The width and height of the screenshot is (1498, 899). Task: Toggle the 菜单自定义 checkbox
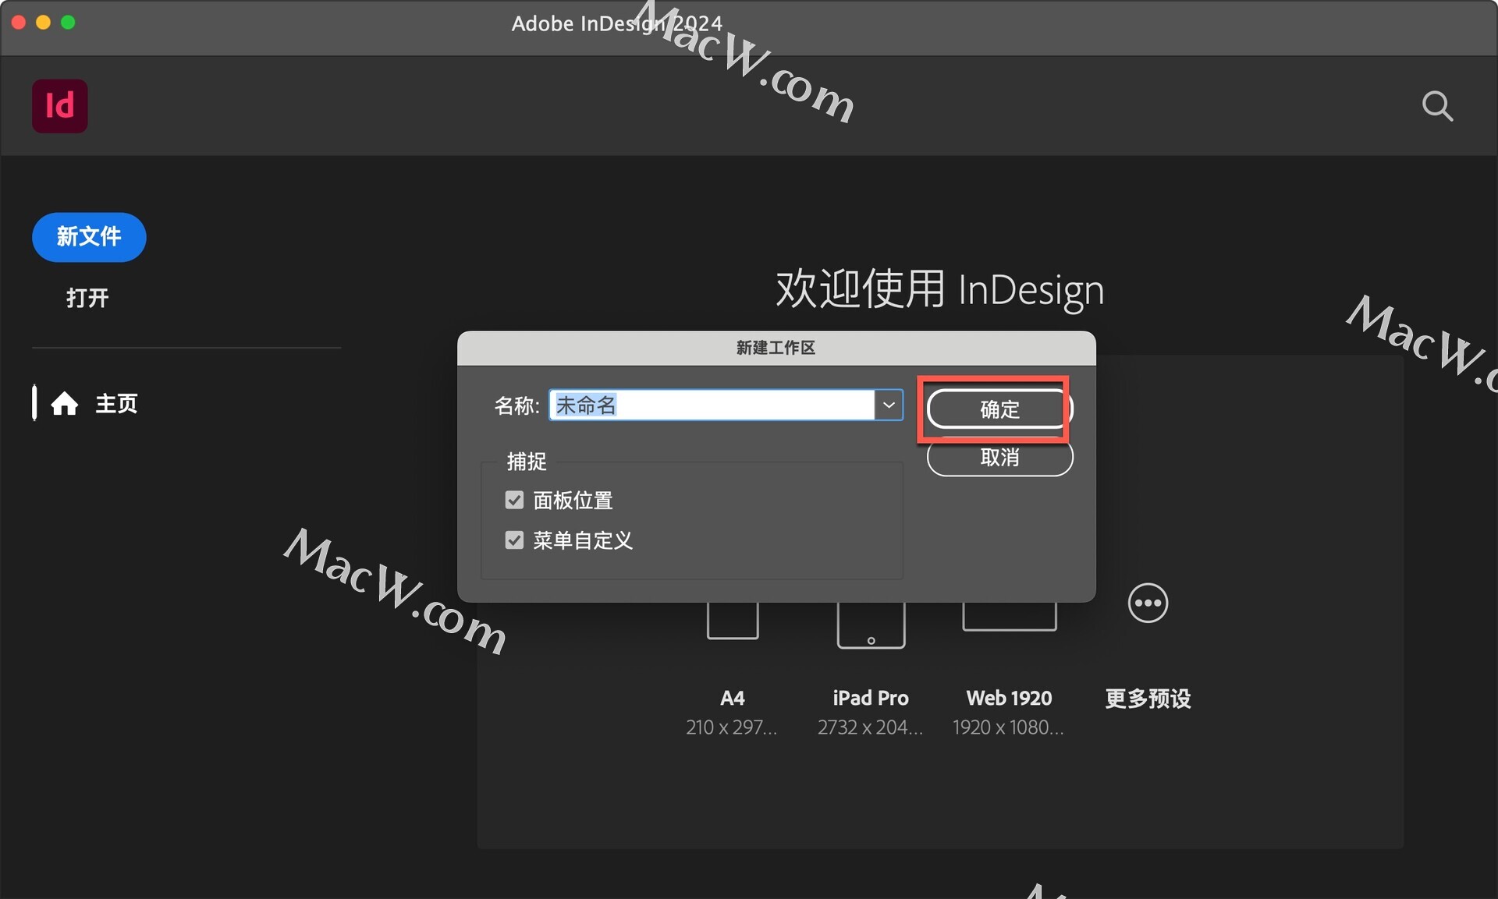pos(514,540)
